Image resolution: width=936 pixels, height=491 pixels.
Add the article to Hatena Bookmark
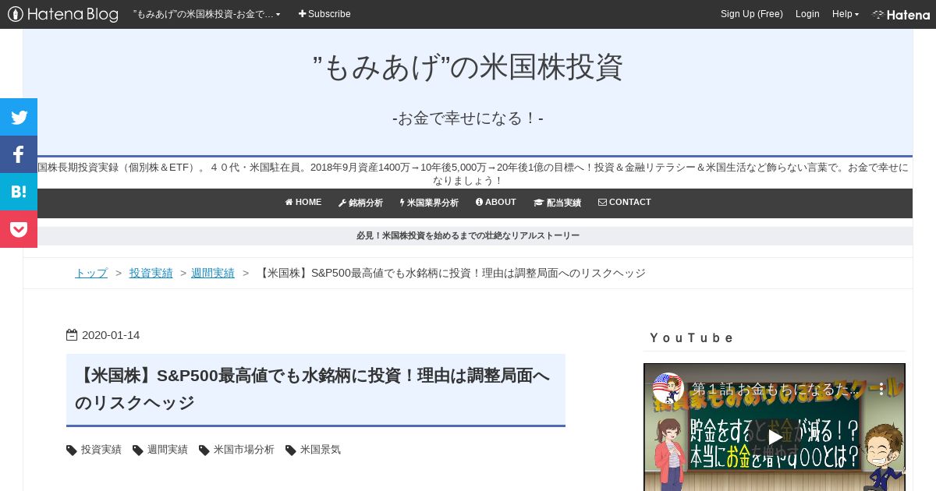click(19, 192)
